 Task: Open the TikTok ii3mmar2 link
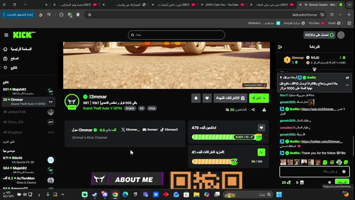coord(169,130)
